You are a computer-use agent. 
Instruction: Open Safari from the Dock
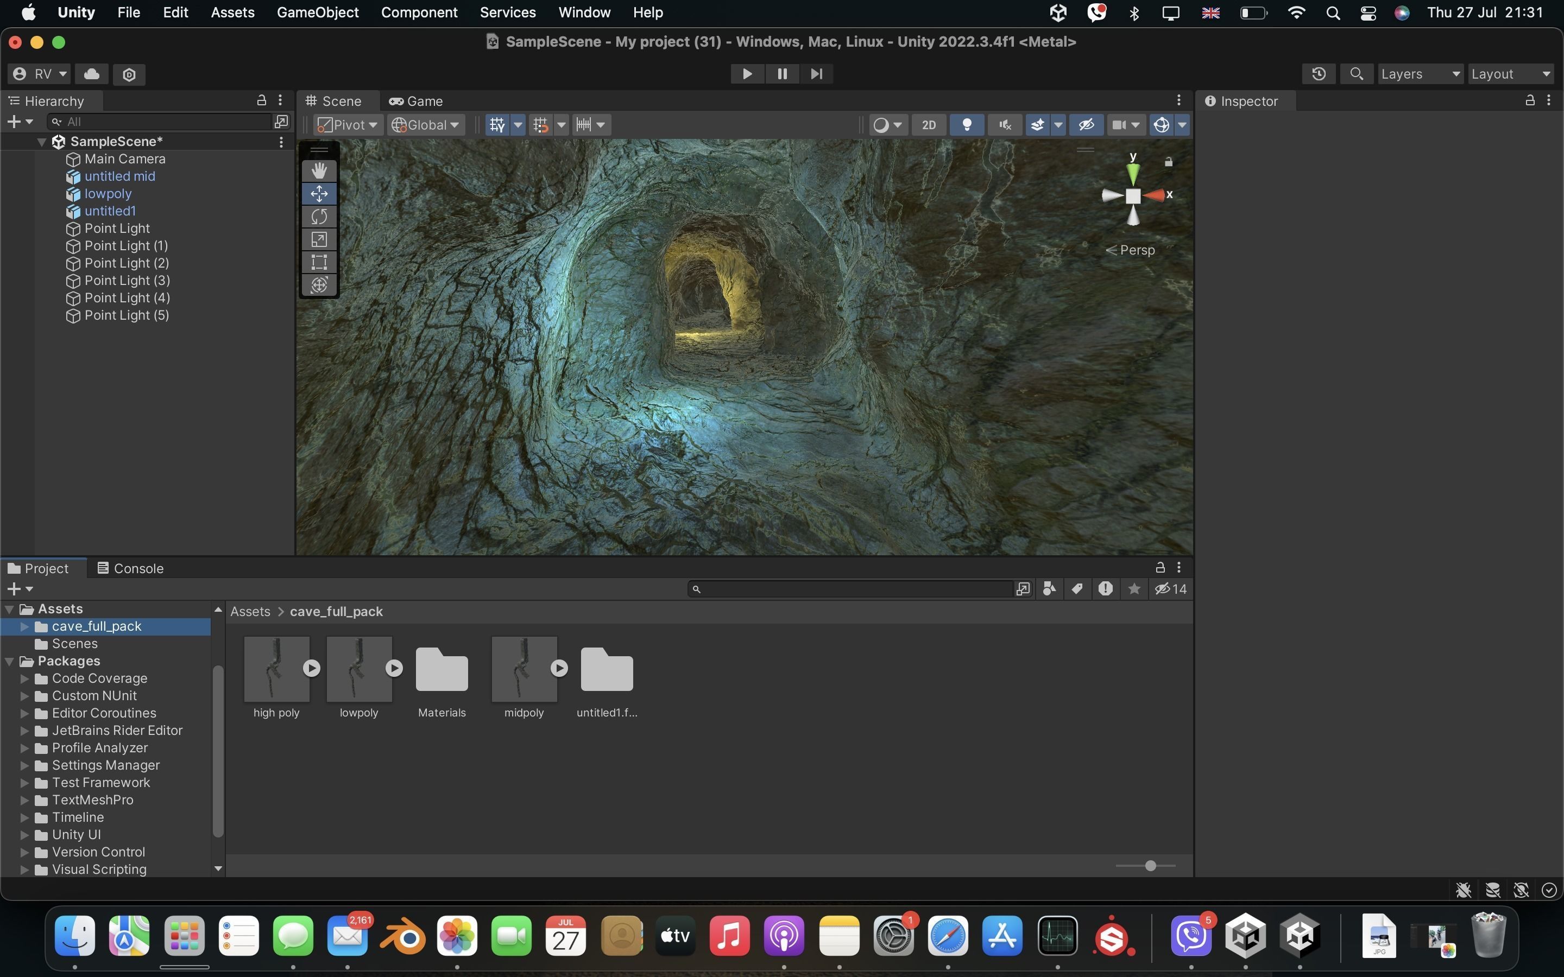[x=948, y=936]
